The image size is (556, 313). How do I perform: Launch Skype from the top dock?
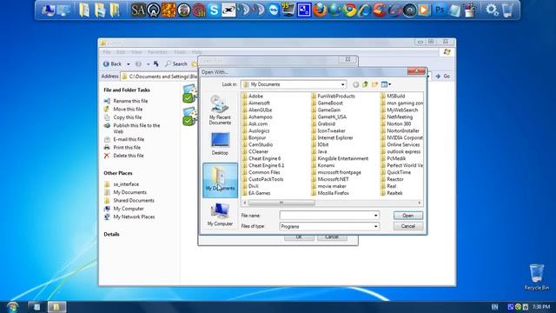(x=214, y=10)
